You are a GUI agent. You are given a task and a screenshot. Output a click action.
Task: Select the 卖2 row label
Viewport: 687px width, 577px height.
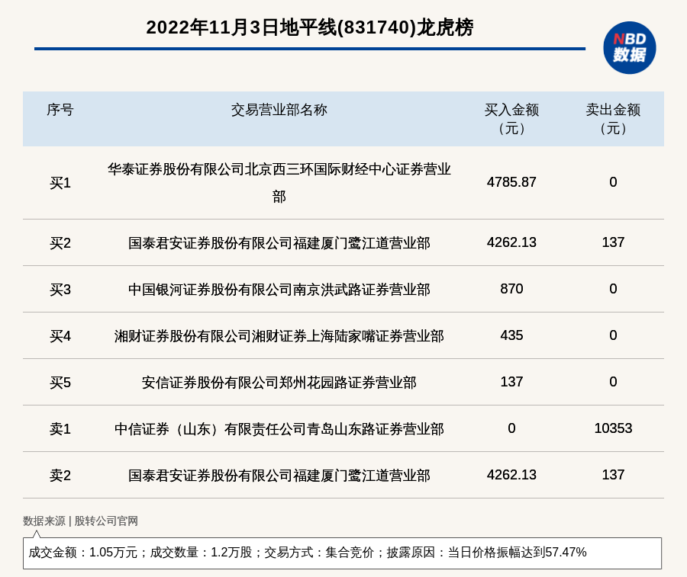pyautogui.click(x=60, y=476)
